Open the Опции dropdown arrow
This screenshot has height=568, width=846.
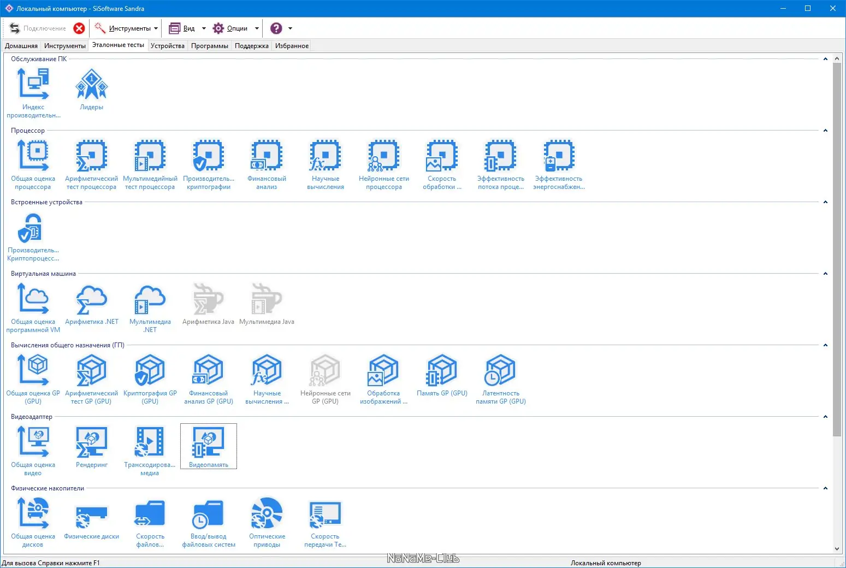click(x=257, y=28)
